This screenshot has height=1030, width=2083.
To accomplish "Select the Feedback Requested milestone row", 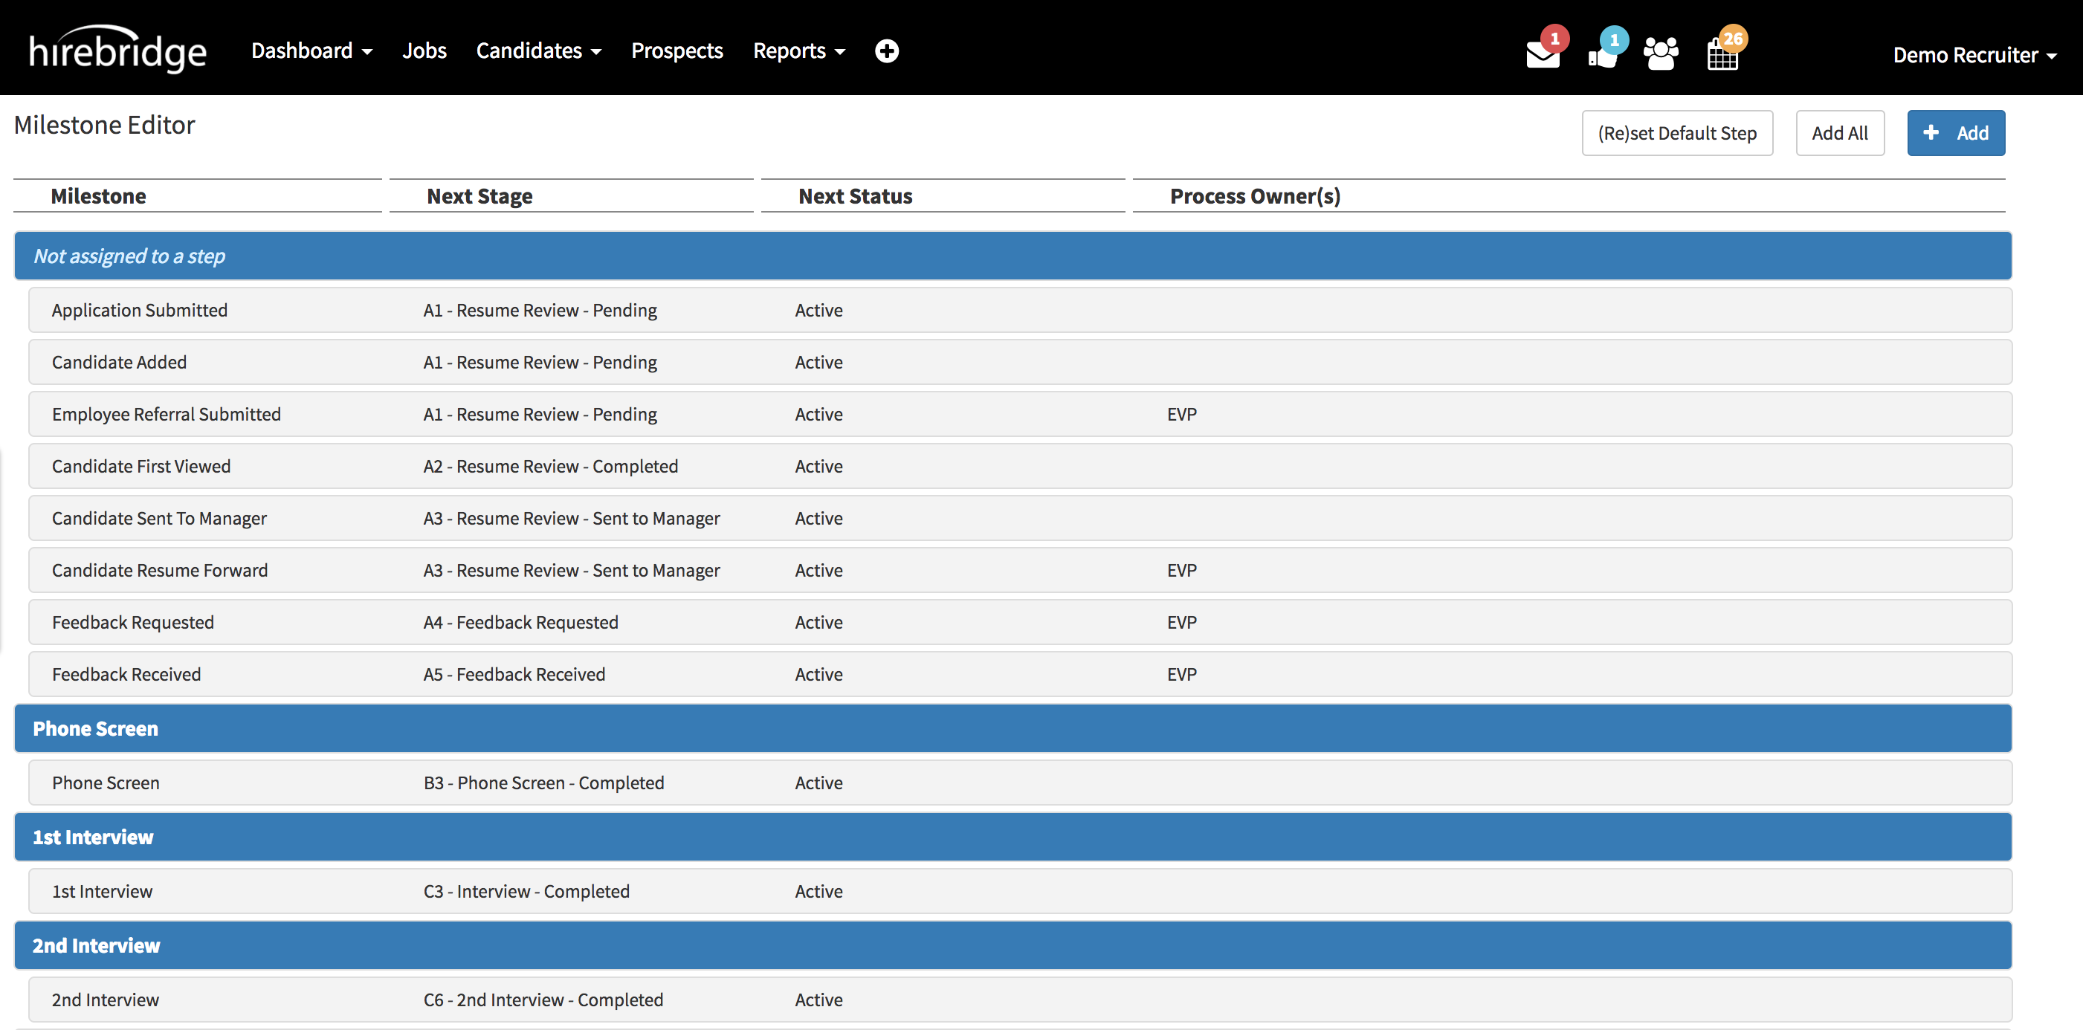I will point(132,622).
